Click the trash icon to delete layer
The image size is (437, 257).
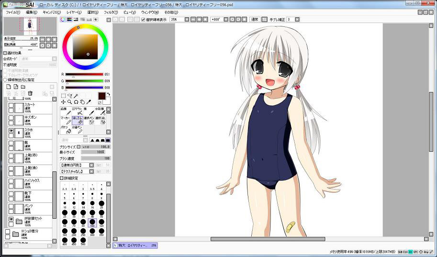point(30,93)
